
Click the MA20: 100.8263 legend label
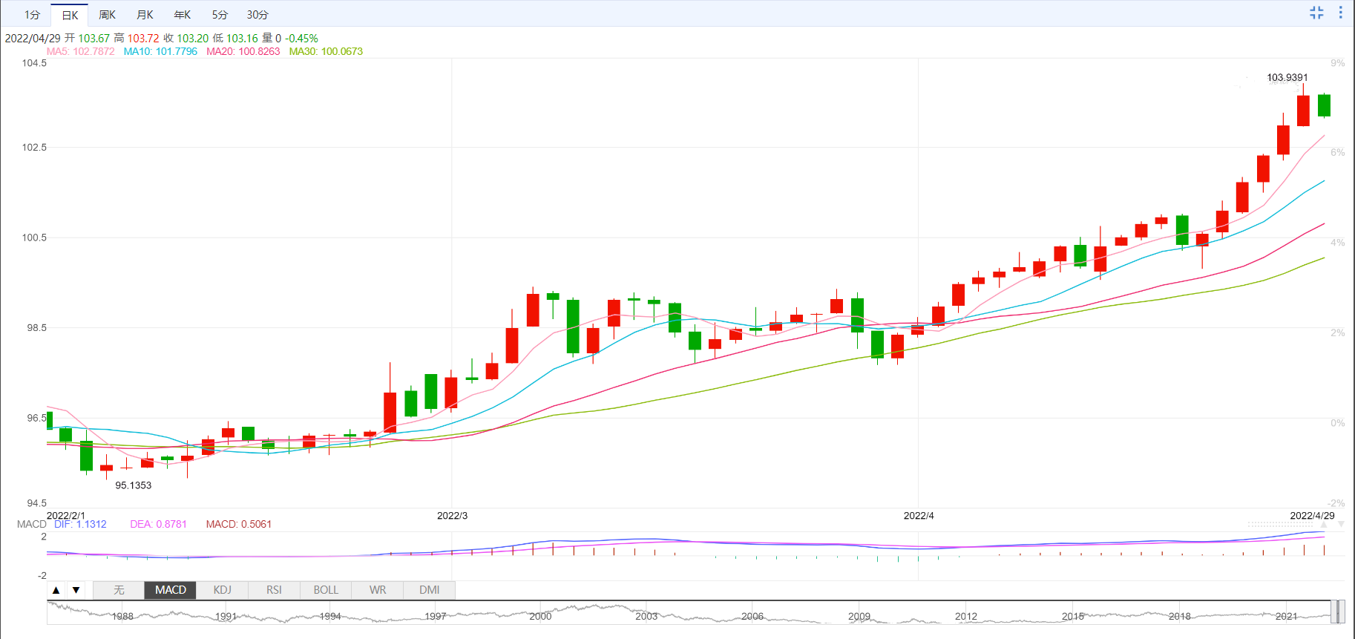pyautogui.click(x=243, y=51)
